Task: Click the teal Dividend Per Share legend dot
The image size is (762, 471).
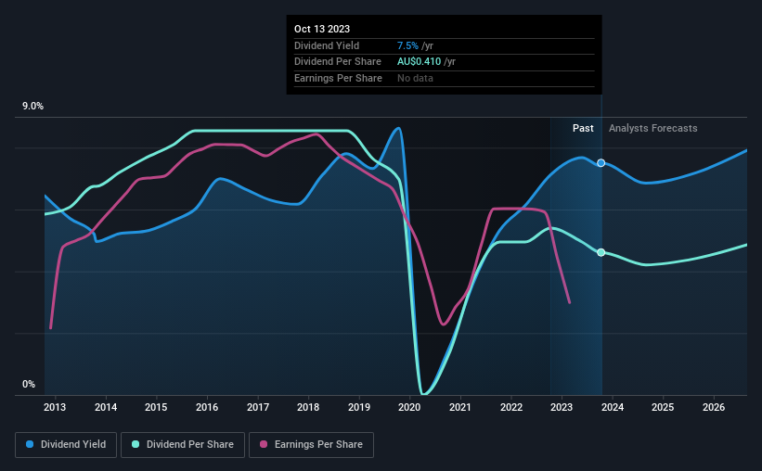Action: (136, 444)
